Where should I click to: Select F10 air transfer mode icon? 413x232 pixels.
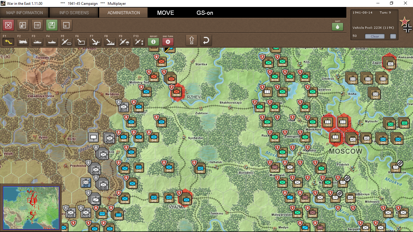pos(139,42)
